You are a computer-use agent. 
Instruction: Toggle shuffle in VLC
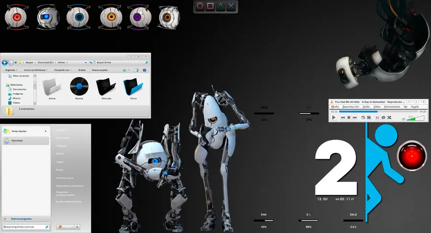pyautogui.click(x=389, y=117)
